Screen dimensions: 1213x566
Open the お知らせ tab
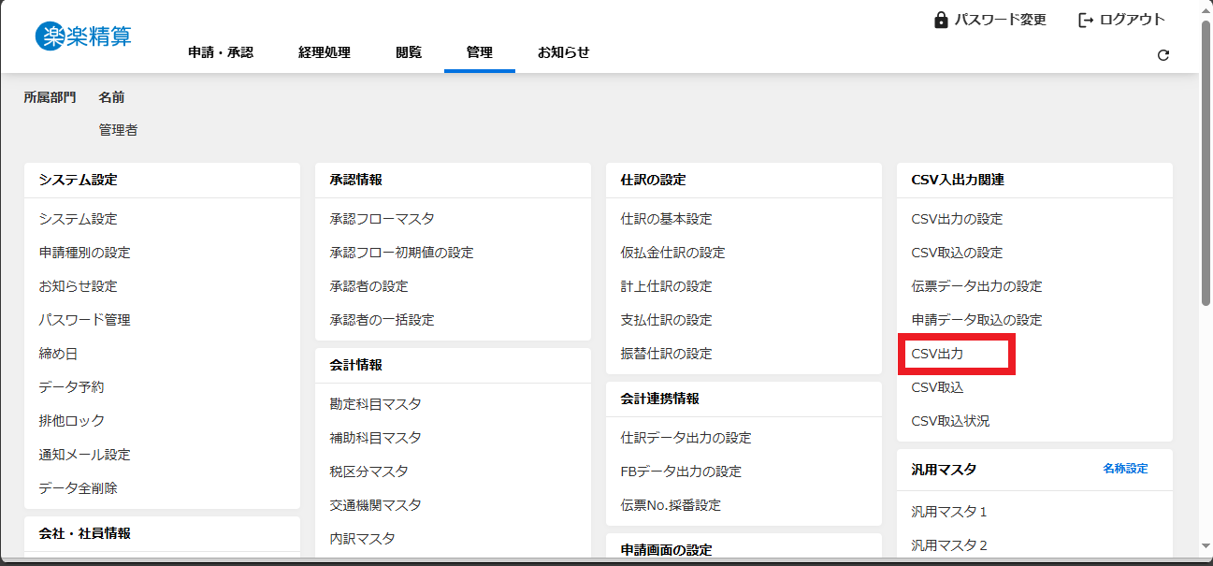[x=563, y=52]
